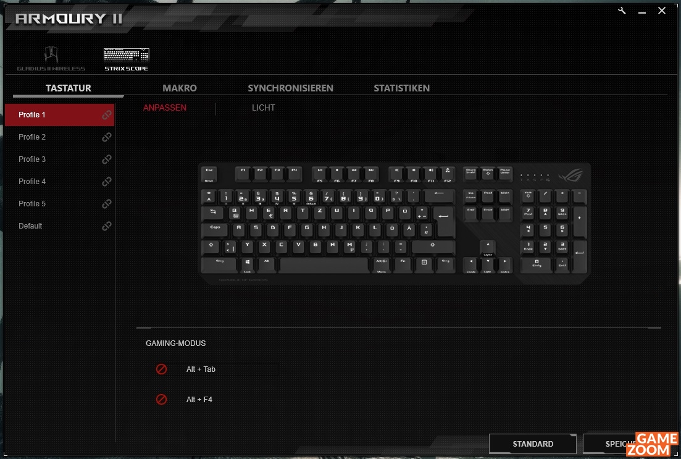Switch to the MAKRO tab
Screen dimensions: 681x459
tap(180, 88)
